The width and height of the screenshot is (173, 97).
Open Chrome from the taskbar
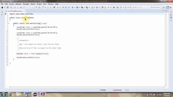click(11, 95)
